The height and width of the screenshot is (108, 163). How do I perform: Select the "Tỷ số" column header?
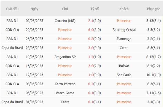[x=95, y=9]
